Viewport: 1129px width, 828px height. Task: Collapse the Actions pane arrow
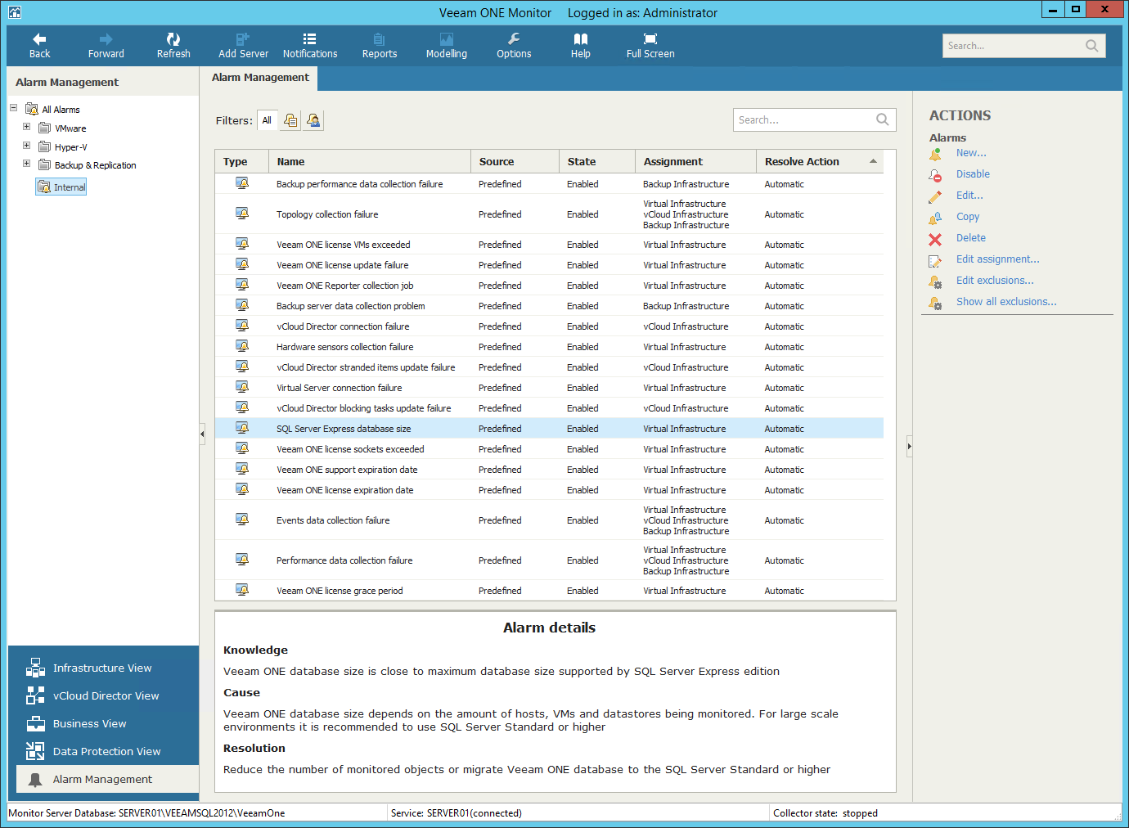[909, 447]
